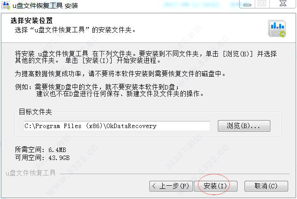
Task: Click the u盘文件恢复工具 logo in the header
Action: click(277, 29)
